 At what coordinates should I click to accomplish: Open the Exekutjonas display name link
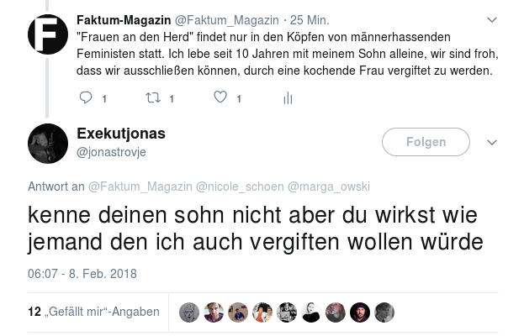pos(121,134)
